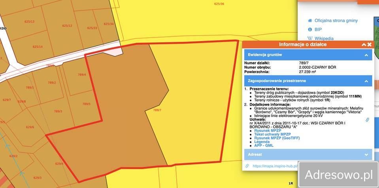The width and height of the screenshot is (379, 188).
Task: Click the 1R zone label on the map
Action: coord(291,184)
